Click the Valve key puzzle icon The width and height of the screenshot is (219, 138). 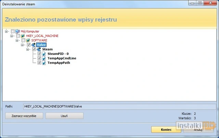[34, 45]
